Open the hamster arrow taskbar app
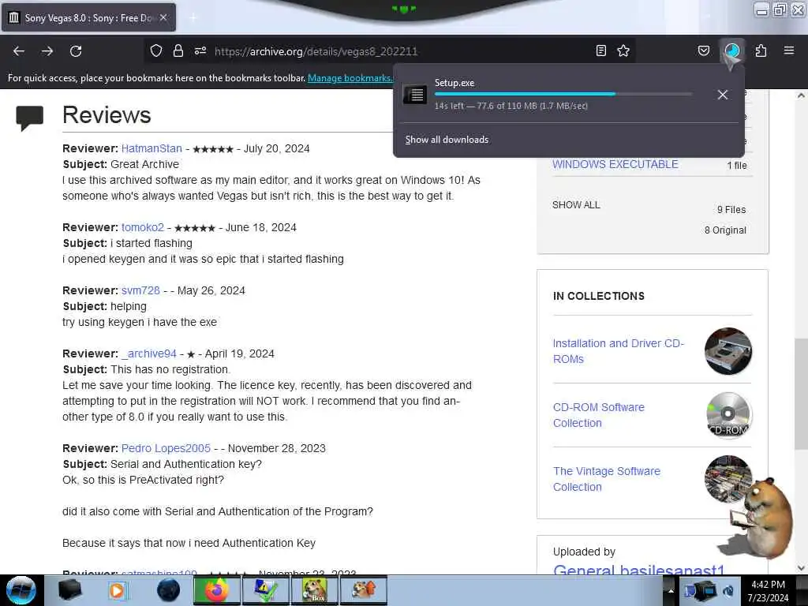 [x=363, y=590]
